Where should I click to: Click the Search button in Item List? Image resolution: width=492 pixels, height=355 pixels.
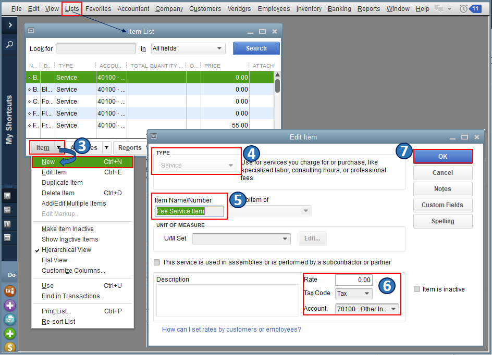pos(256,48)
